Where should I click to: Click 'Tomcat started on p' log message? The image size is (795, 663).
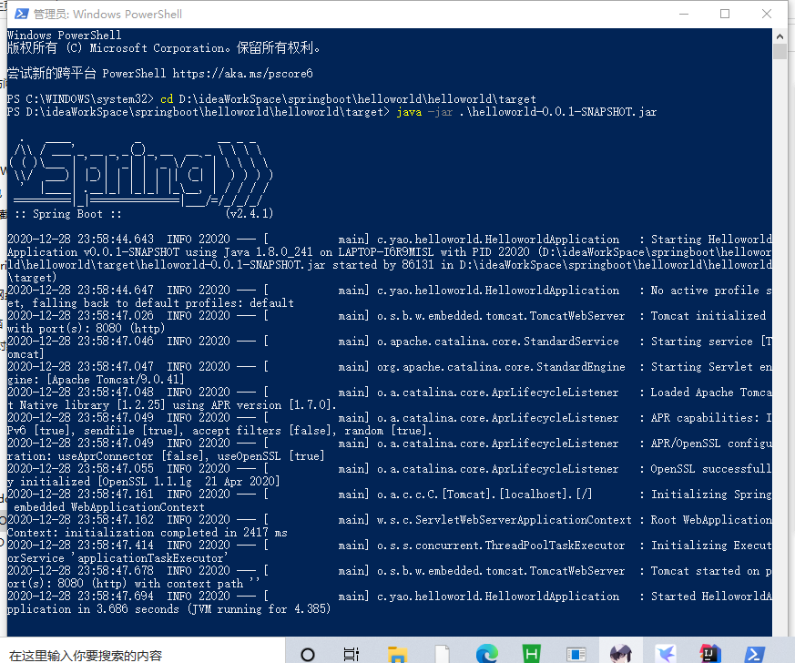click(711, 571)
